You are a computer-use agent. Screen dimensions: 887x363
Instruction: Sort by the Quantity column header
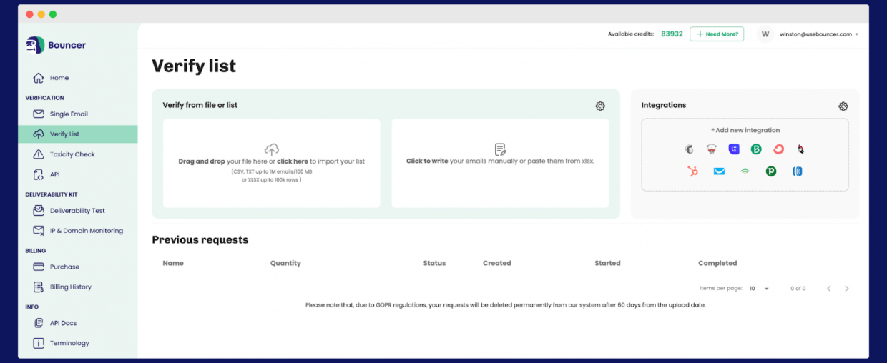pos(285,264)
